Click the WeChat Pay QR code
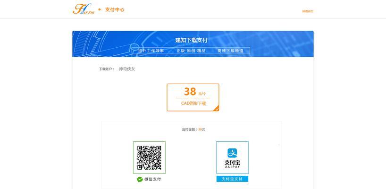This screenshot has width=386, height=189. pyautogui.click(x=149, y=157)
